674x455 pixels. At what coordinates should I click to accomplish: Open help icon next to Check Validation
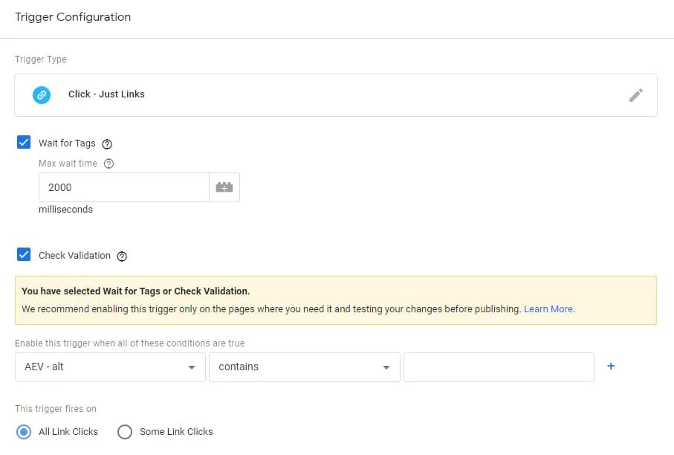click(x=123, y=256)
